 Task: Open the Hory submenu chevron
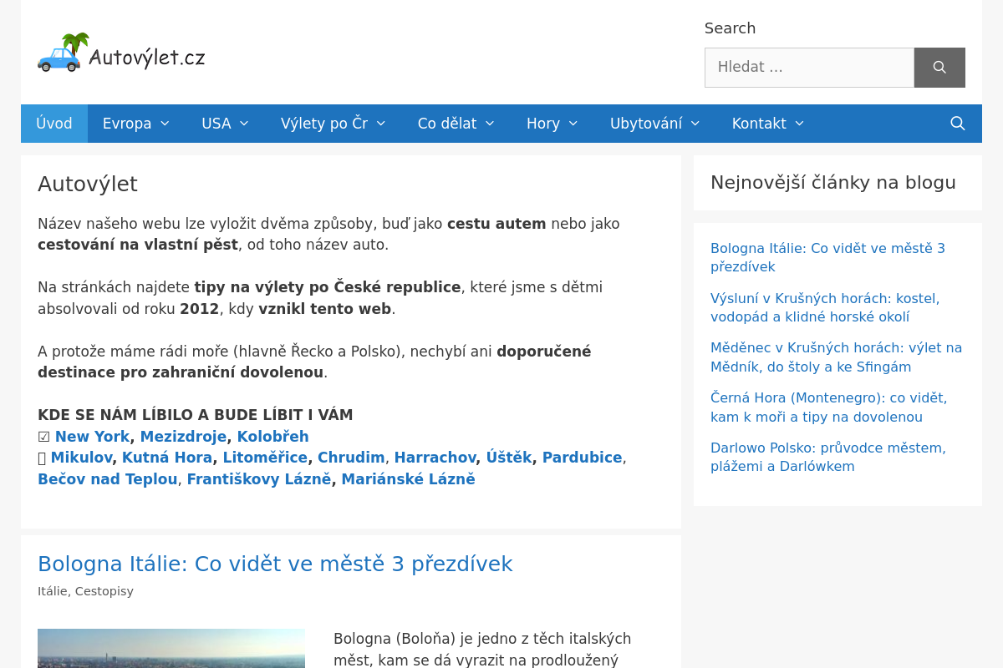pyautogui.click(x=573, y=124)
